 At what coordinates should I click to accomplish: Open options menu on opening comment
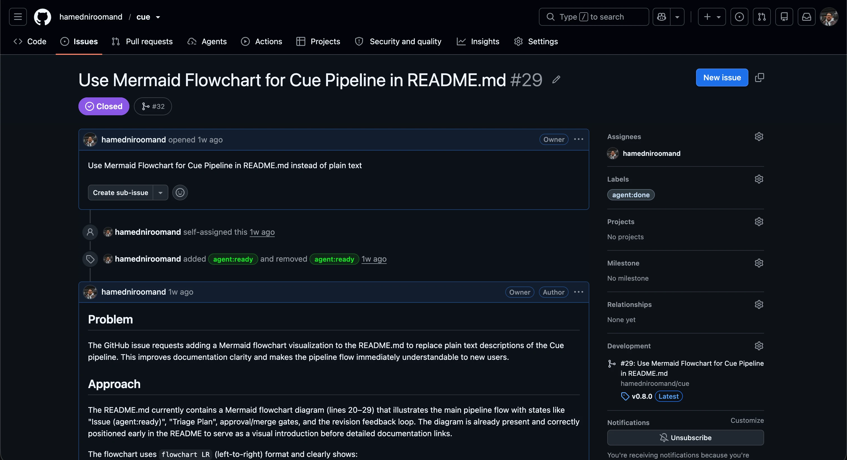(578, 139)
